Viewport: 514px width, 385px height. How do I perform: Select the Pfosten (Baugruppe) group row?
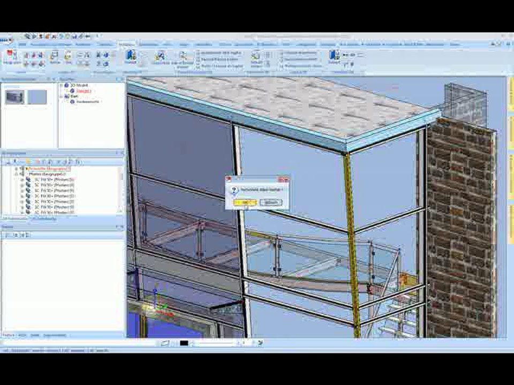pyautogui.click(x=48, y=174)
